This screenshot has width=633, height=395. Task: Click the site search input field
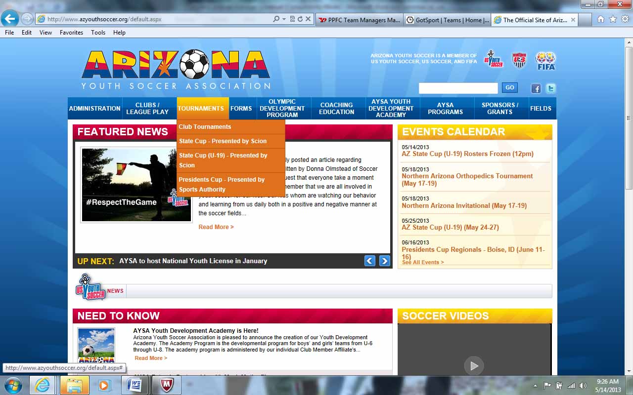pos(458,88)
